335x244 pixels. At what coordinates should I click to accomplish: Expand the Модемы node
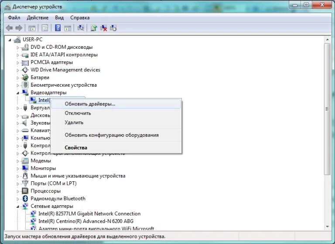[x=18, y=161]
